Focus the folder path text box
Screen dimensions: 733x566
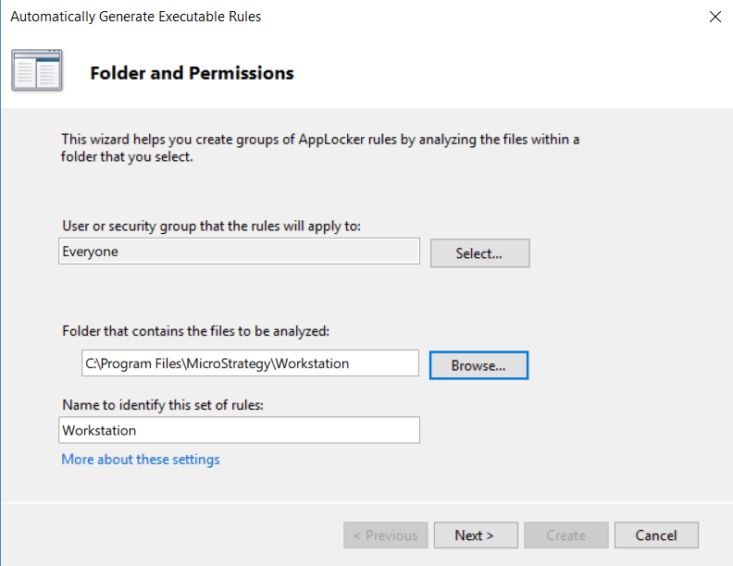point(250,363)
